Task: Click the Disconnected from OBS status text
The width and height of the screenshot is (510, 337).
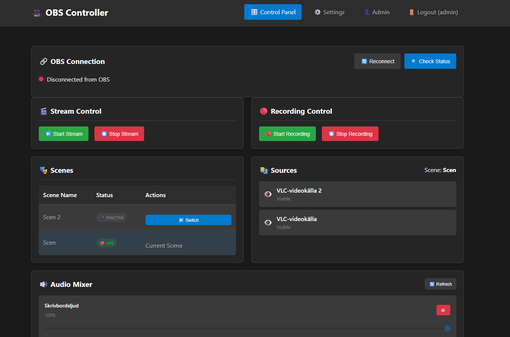Action: pos(78,79)
